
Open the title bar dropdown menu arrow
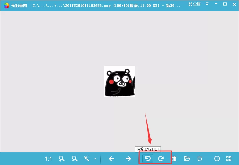coord(207,4)
